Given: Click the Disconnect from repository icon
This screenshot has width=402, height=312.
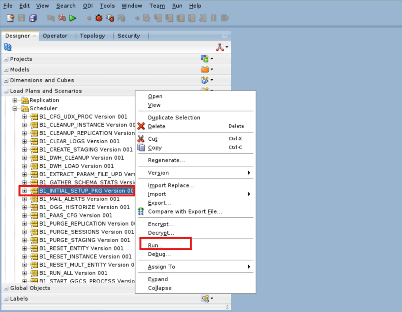Looking at the screenshot, I should 62,18.
